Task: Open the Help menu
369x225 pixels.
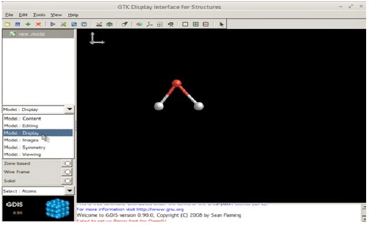Action: pos(73,15)
